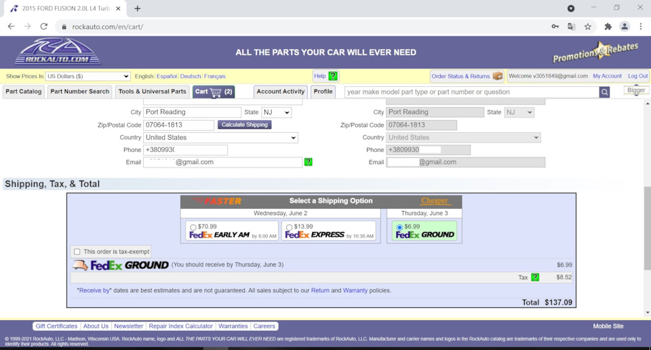Screen dimensions: 651x350
Task: Click the green Help question mark icon
Action: coord(332,76)
